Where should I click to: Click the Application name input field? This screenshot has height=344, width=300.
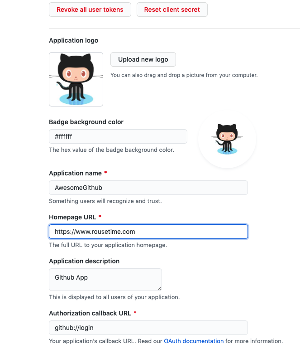click(x=148, y=188)
